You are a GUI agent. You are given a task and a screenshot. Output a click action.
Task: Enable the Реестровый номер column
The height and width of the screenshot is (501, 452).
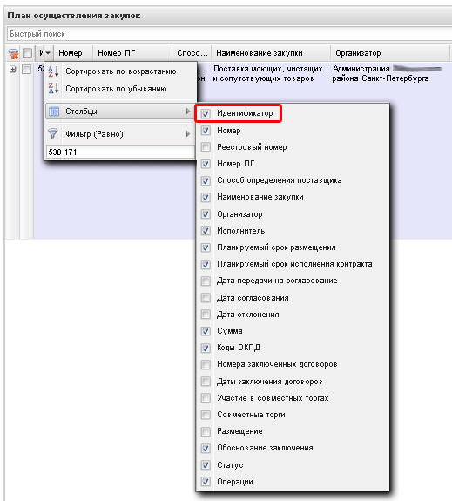tap(206, 147)
